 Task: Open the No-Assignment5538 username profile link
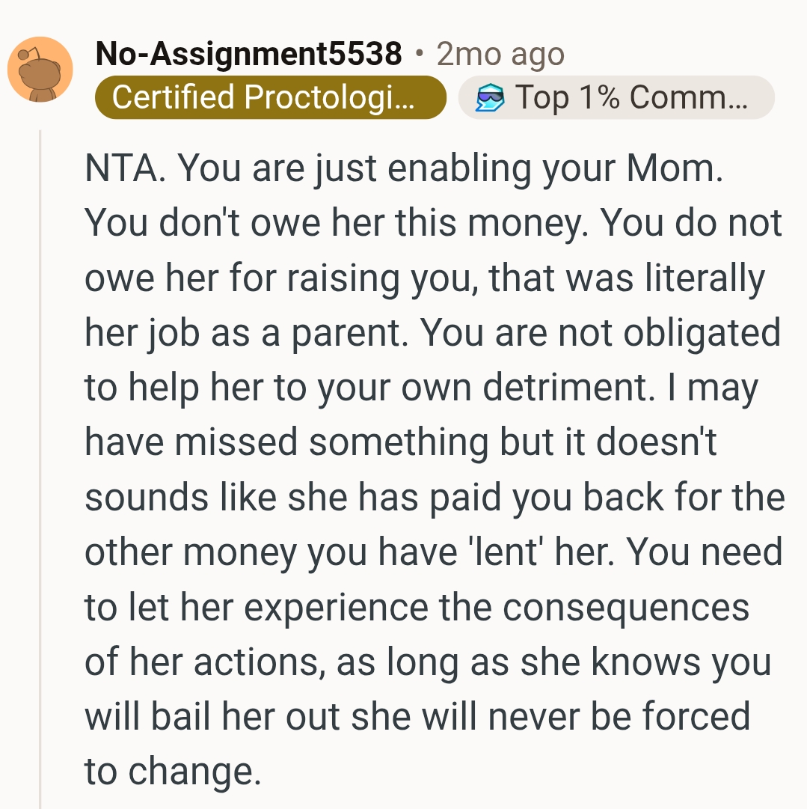(x=249, y=54)
